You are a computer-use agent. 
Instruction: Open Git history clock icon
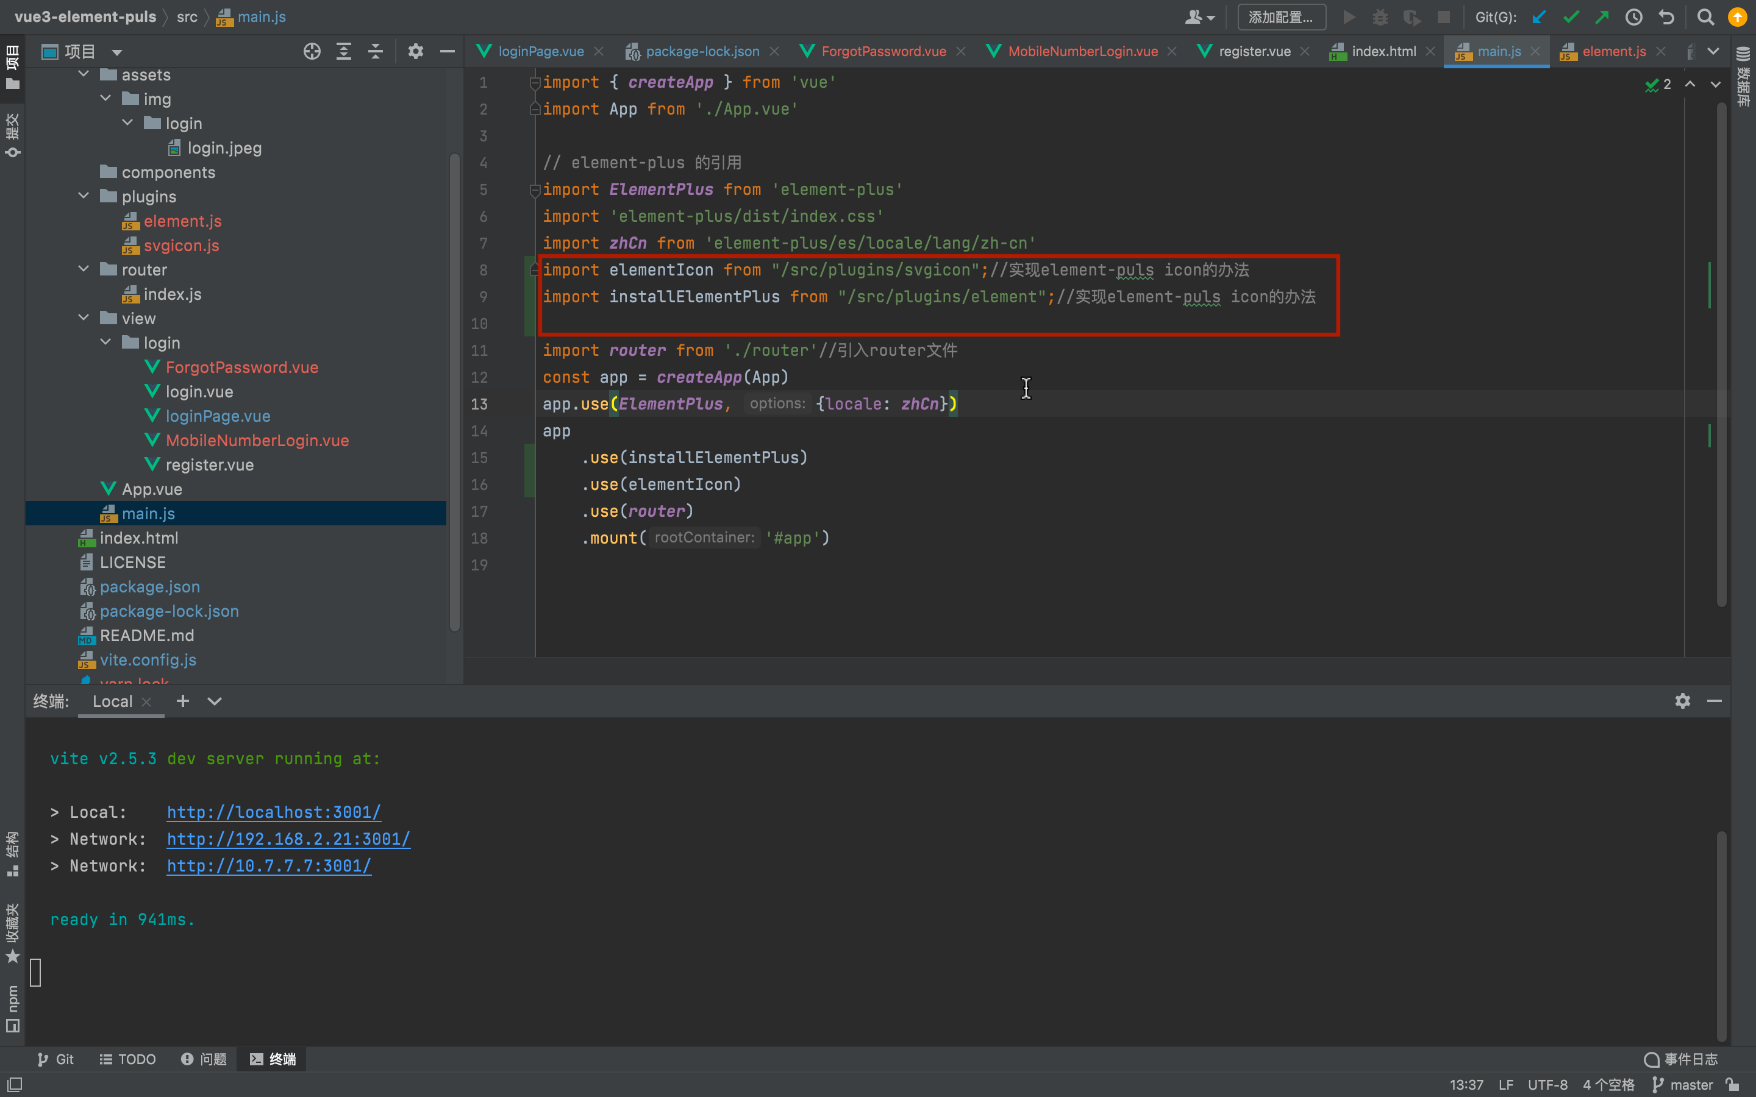point(1633,16)
